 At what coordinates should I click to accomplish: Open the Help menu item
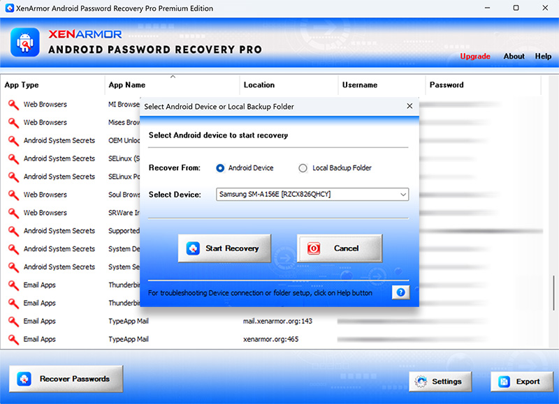(x=543, y=57)
